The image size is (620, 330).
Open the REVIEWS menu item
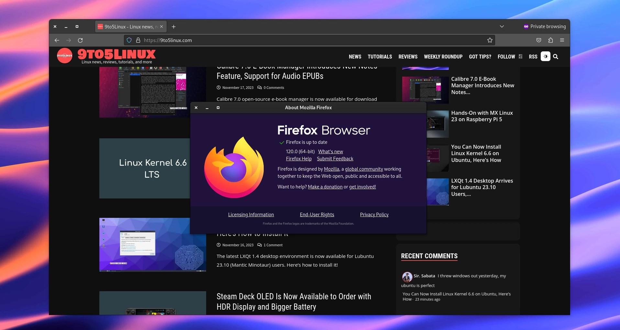click(x=408, y=57)
